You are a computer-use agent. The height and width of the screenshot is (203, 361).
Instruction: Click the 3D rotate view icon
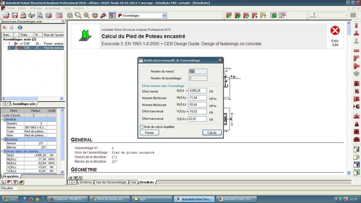click(x=95, y=15)
